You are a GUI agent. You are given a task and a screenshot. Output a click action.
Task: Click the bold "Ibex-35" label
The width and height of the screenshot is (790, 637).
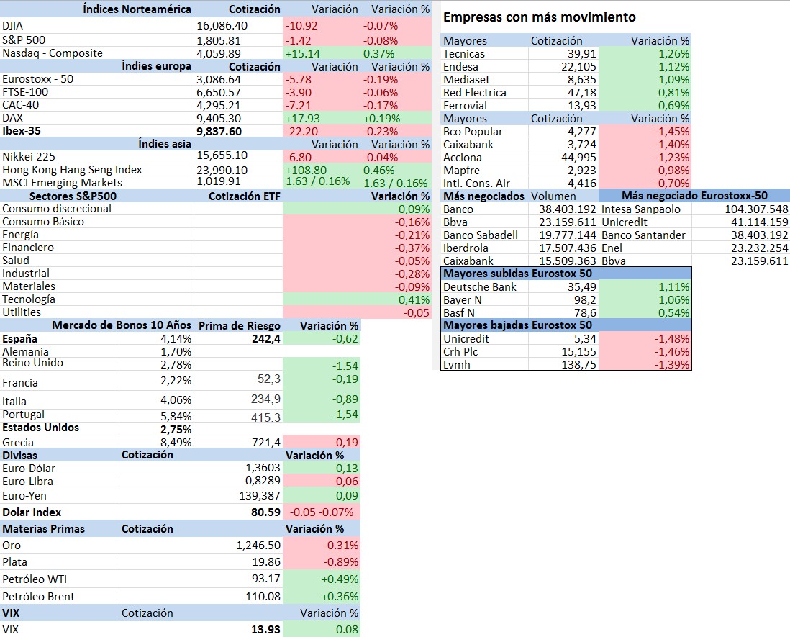click(22, 131)
